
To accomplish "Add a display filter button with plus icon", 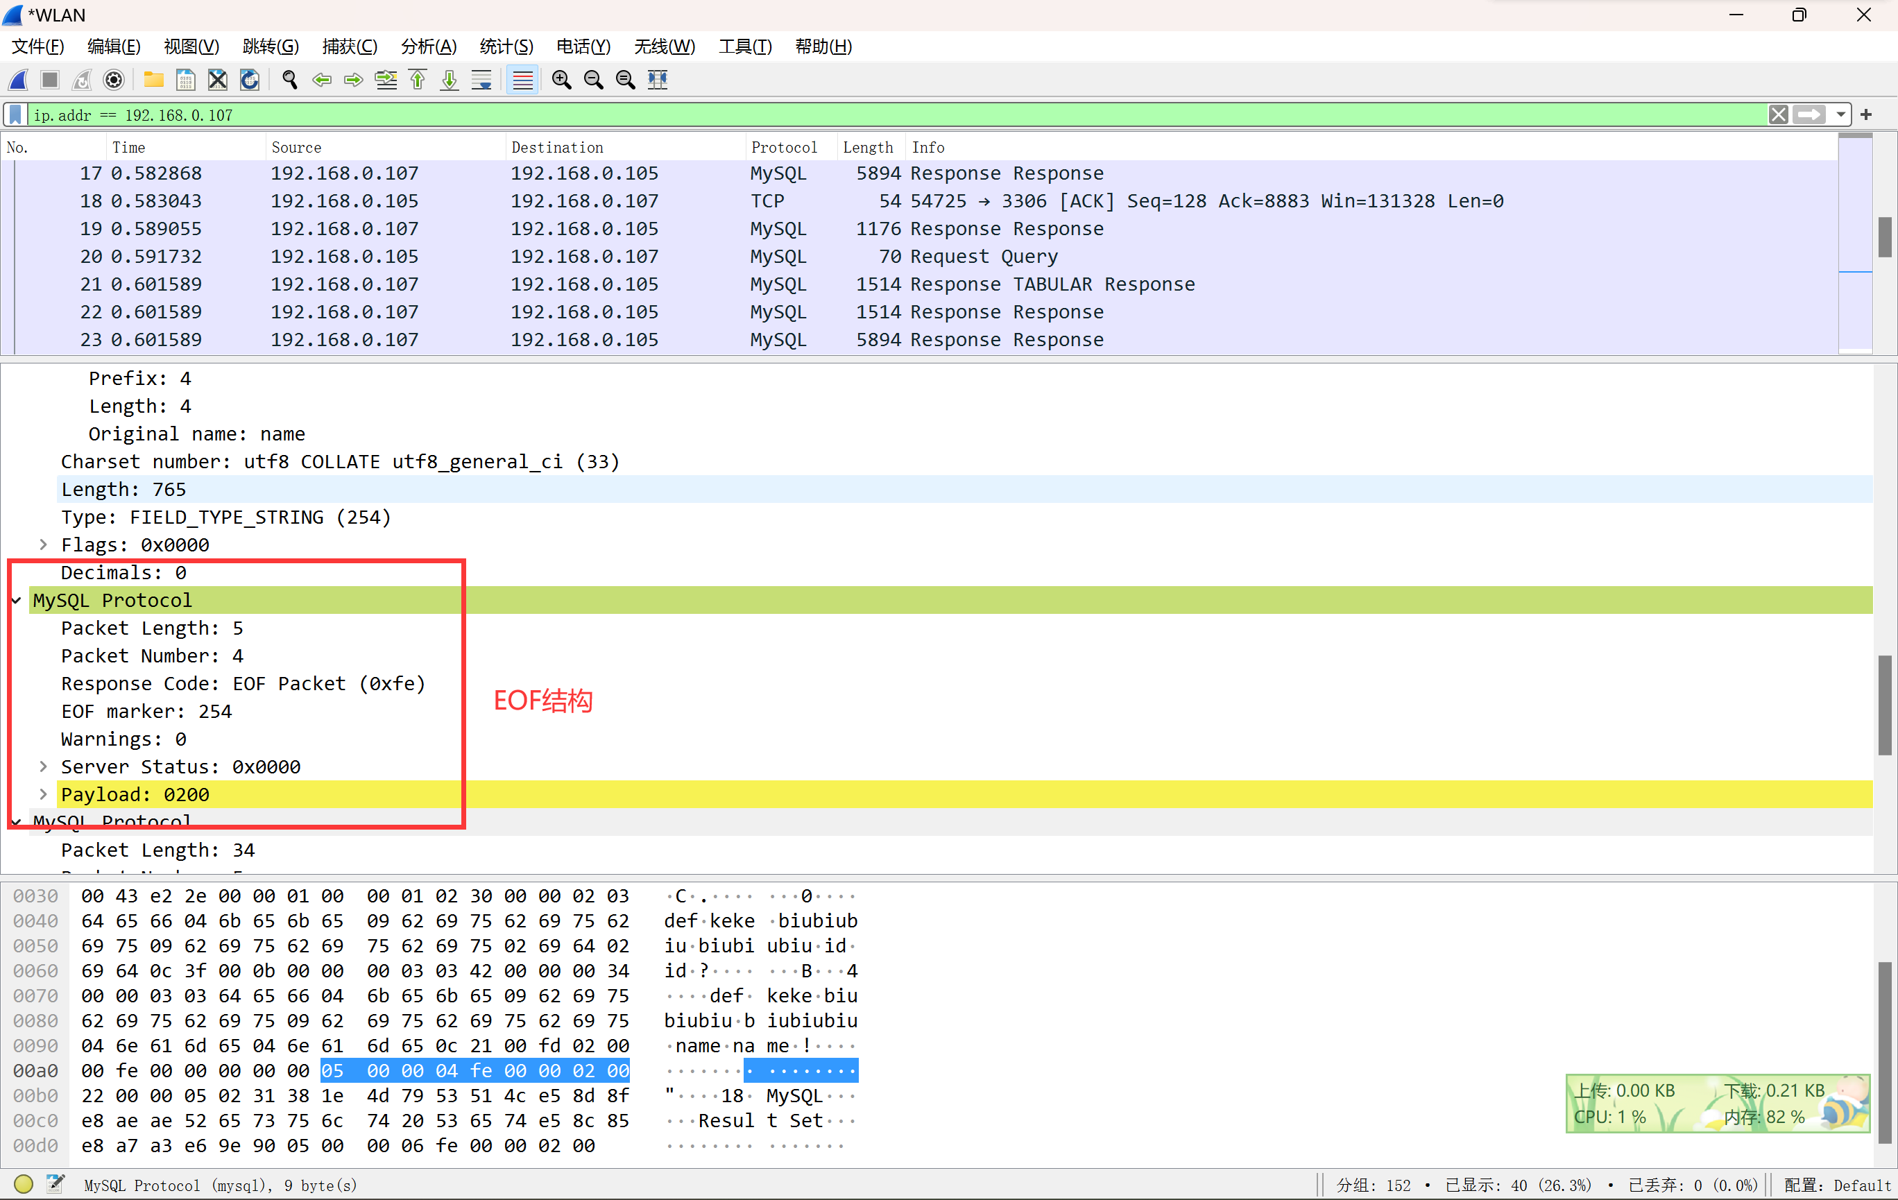I will click(x=1865, y=115).
